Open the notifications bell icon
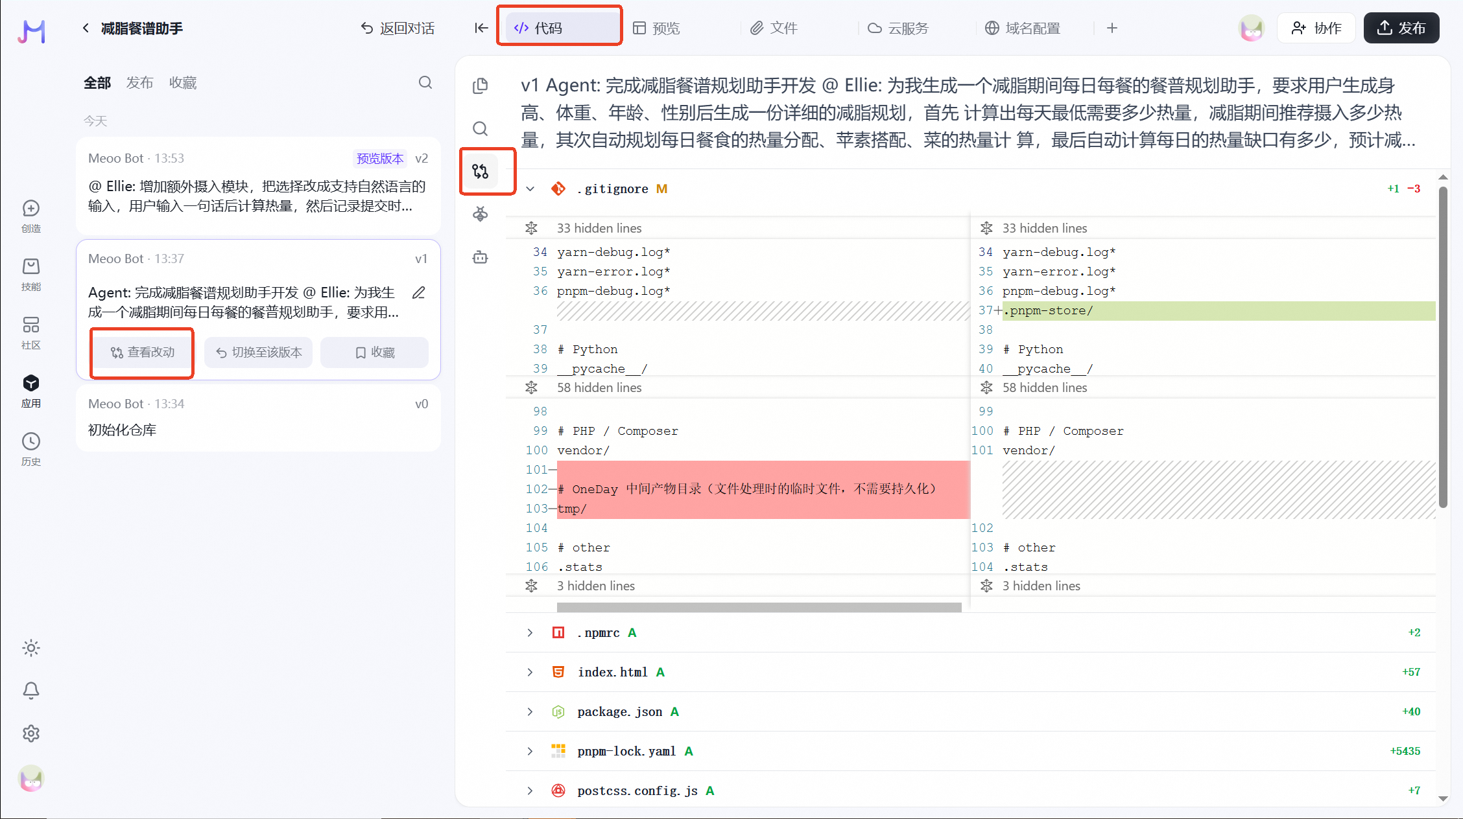 31,691
